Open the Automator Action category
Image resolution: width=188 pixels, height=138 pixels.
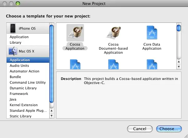click(x=24, y=71)
